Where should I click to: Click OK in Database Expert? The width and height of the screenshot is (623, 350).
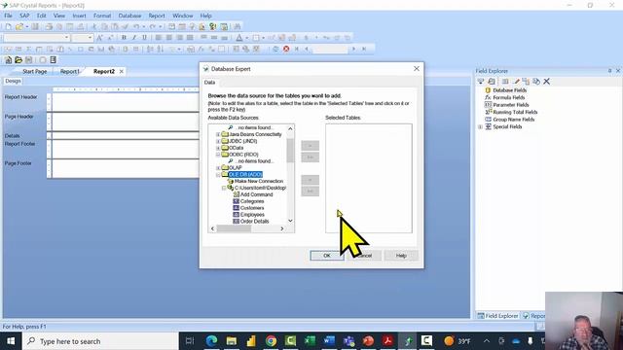pos(327,256)
